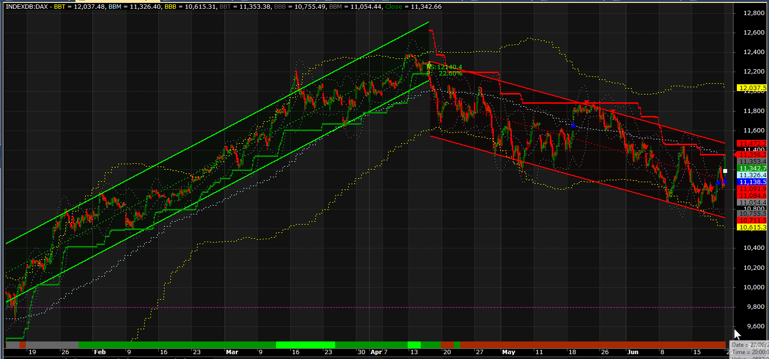The width and height of the screenshot is (769, 359).
Task: Click the INDEXDB:DAX symbol title
Action: [x=27, y=6]
